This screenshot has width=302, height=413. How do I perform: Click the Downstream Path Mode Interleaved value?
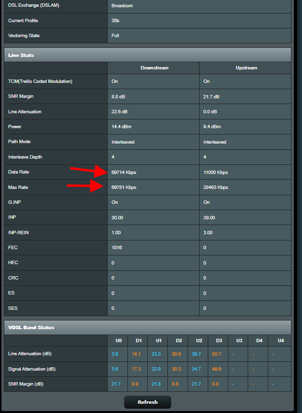[123, 142]
